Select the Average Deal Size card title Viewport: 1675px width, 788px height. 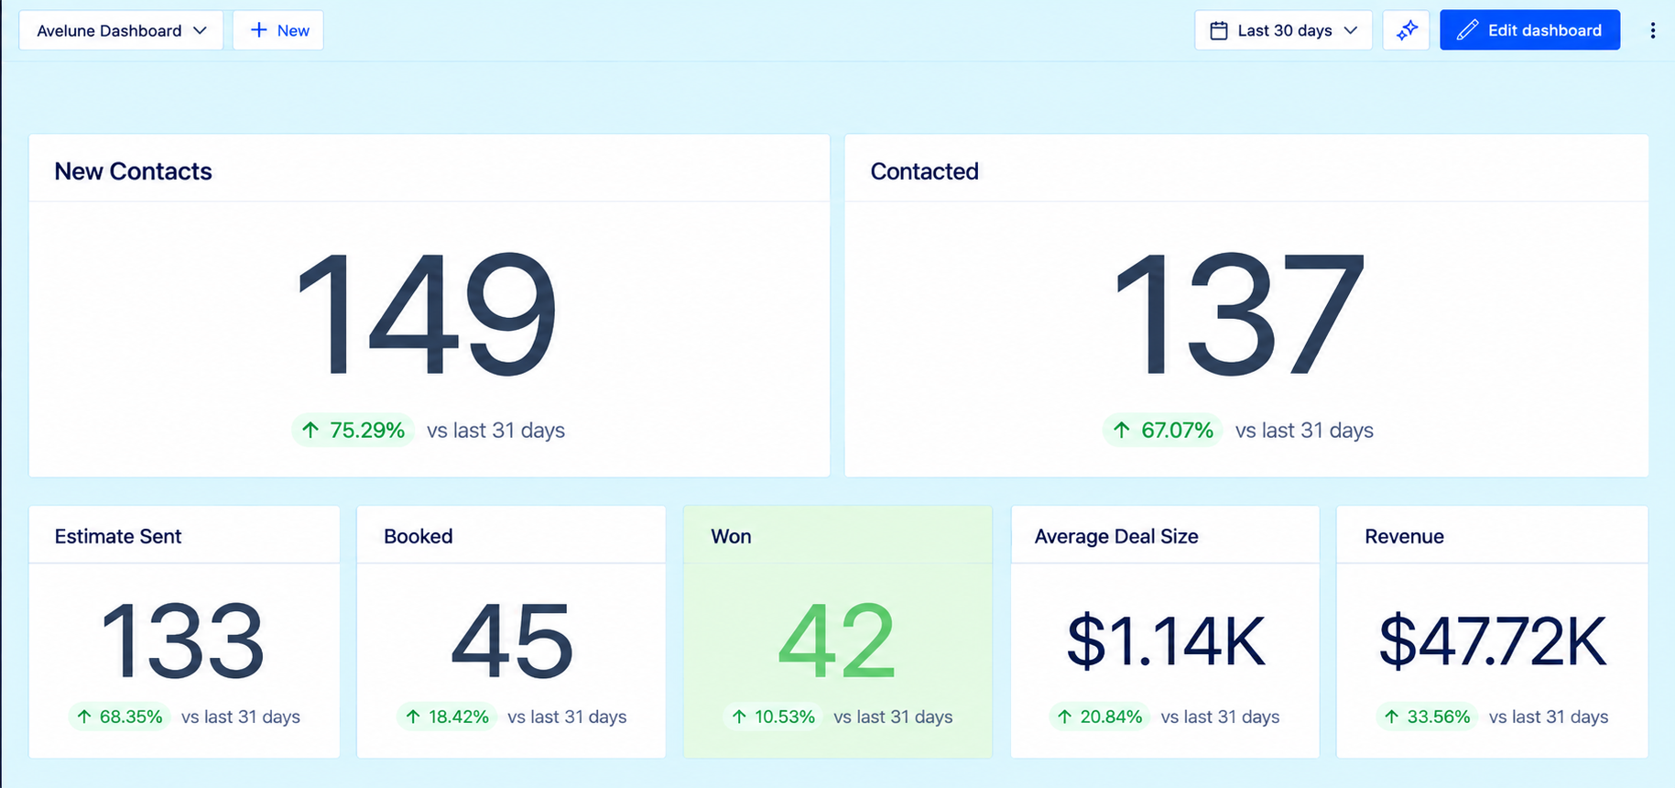[1116, 536]
